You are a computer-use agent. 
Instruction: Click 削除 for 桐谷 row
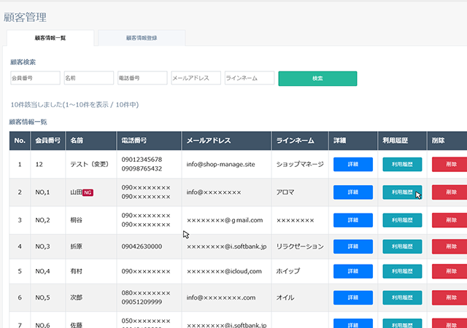(x=449, y=220)
